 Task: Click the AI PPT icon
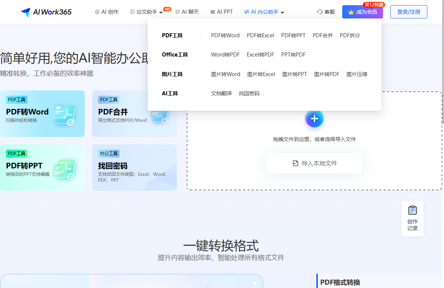[213, 11]
